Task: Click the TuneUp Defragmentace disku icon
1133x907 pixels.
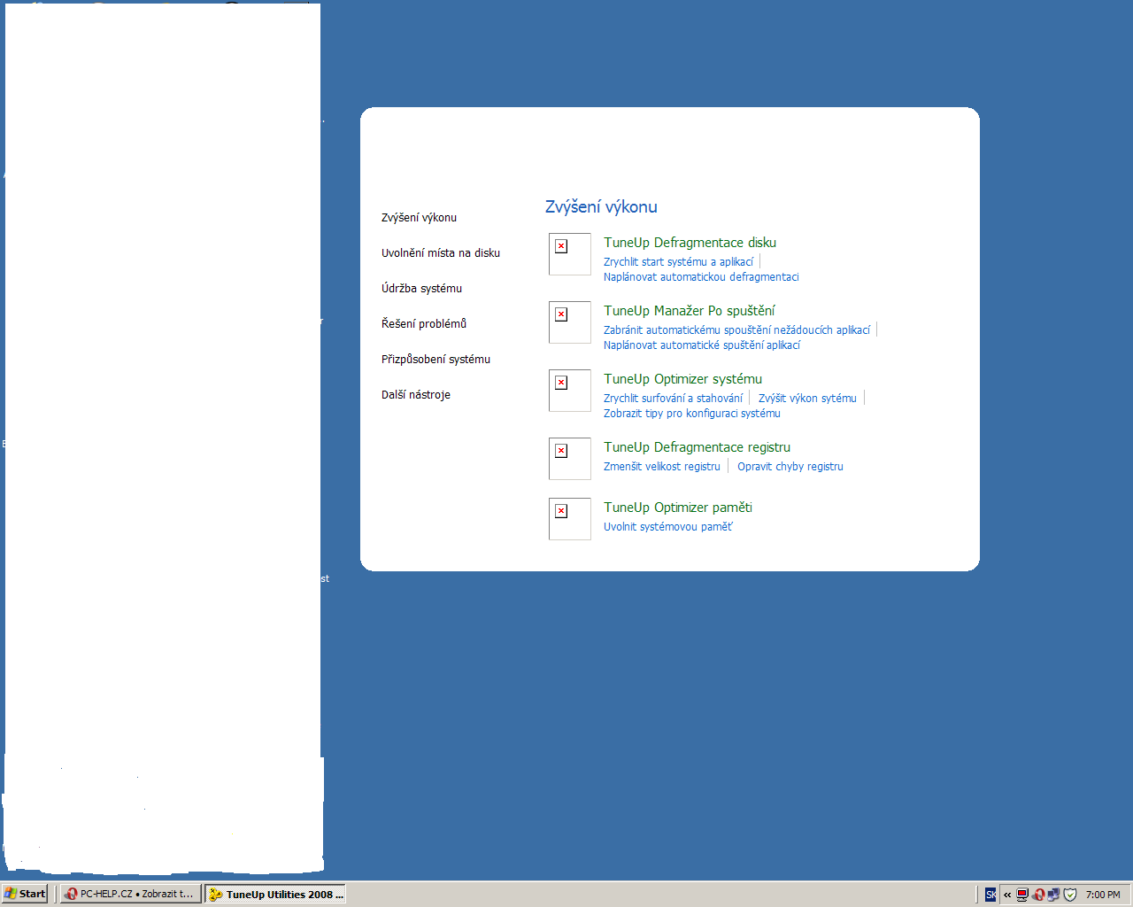Action: [570, 254]
